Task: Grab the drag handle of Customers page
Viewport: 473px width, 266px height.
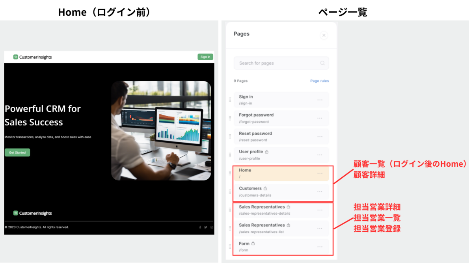Action: click(x=230, y=192)
